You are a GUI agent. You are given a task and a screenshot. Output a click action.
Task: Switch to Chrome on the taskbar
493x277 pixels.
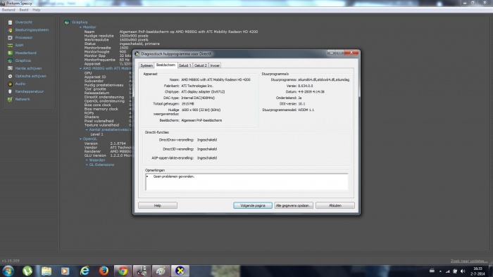click(123, 271)
